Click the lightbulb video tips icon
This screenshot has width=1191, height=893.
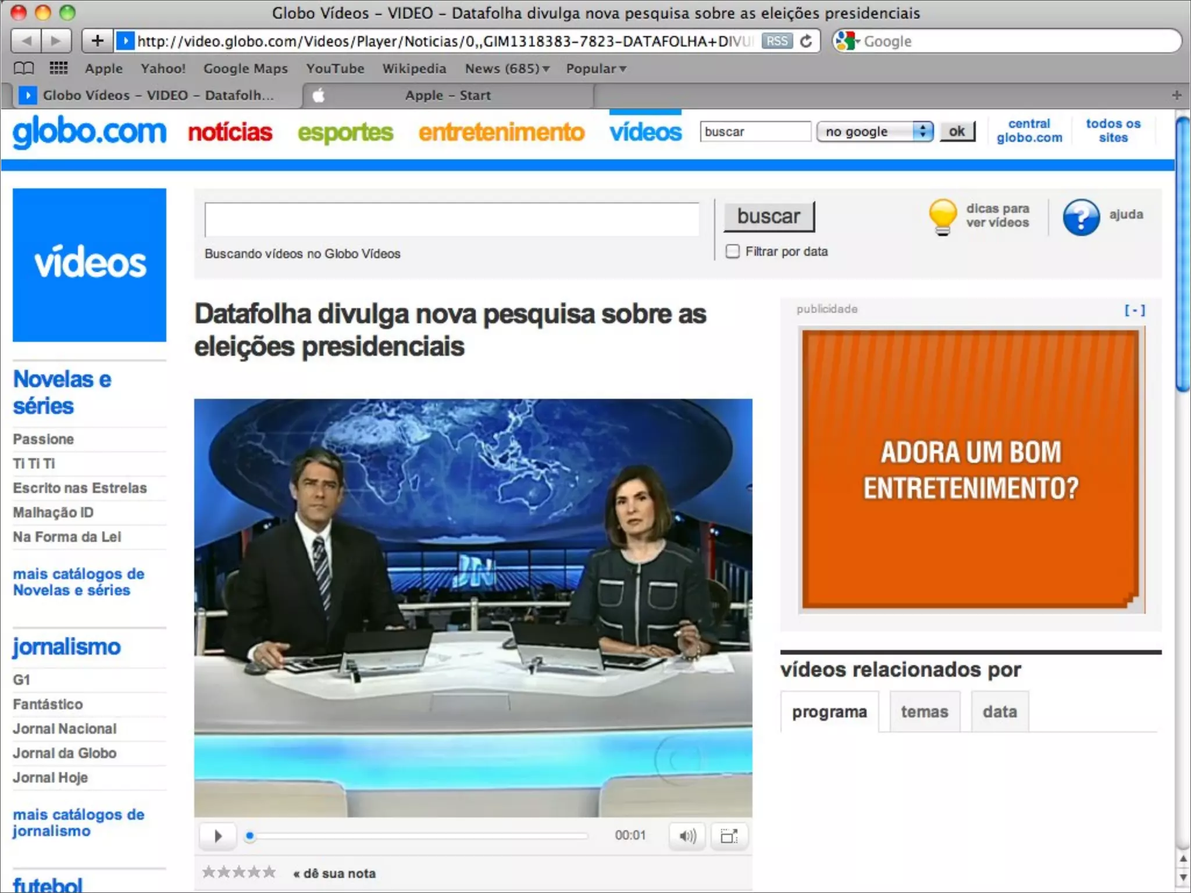point(943,216)
